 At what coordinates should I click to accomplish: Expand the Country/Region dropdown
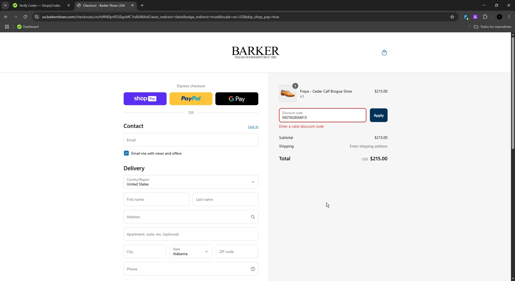tap(191, 182)
